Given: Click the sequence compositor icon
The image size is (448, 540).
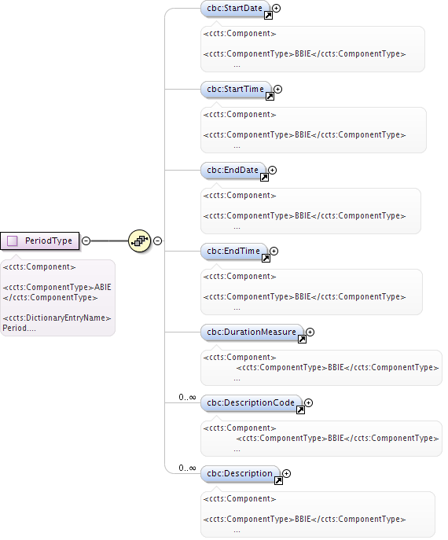Looking at the screenshot, I should [139, 241].
